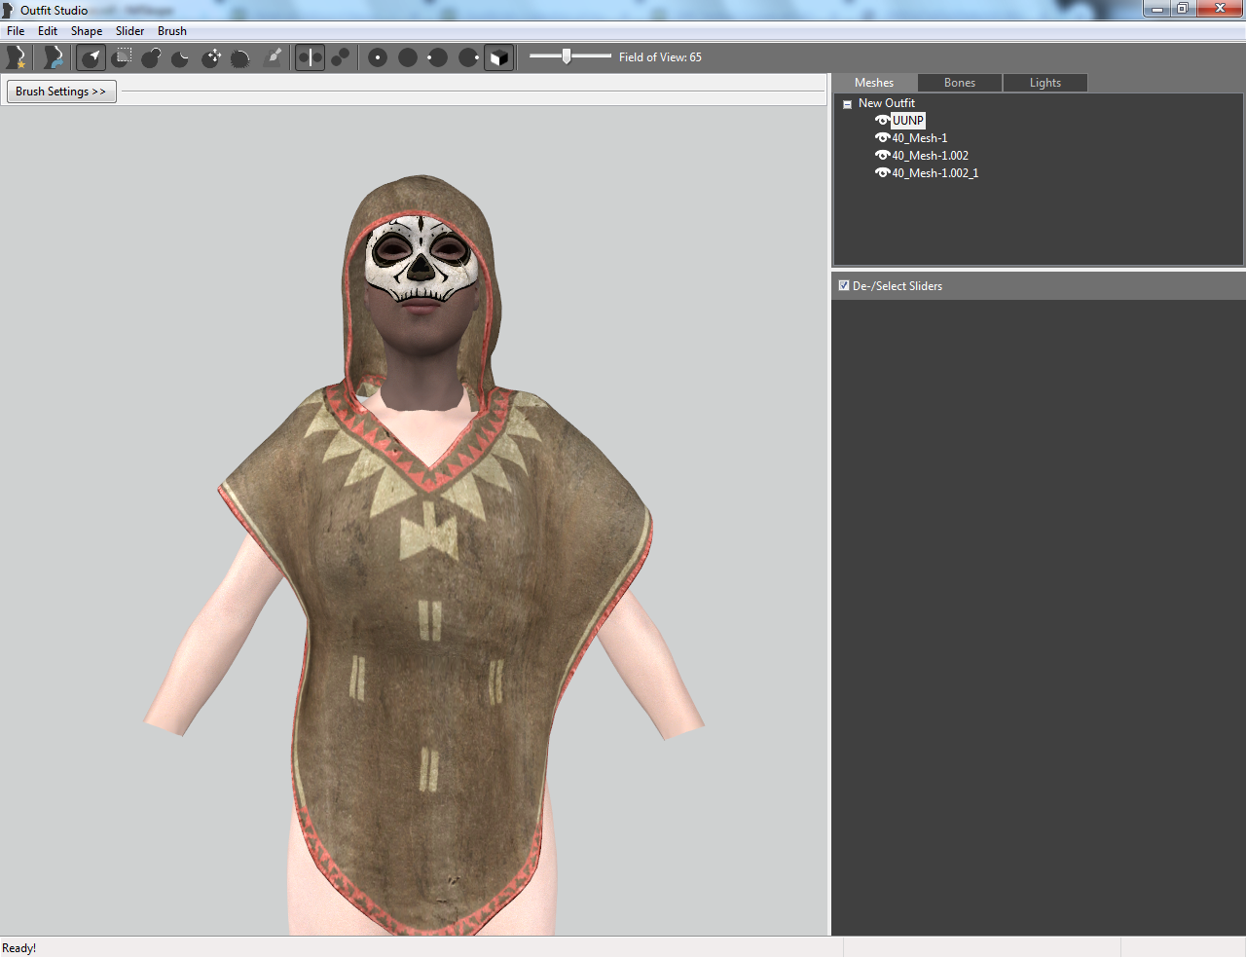Pick the Inflate brush tool
The image size is (1246, 958).
point(151,57)
